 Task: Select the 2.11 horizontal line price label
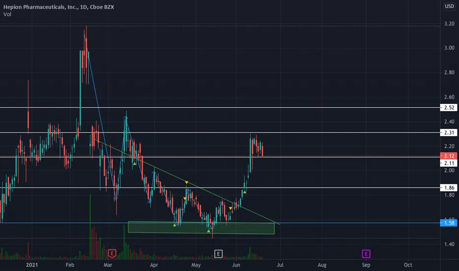coord(449,163)
